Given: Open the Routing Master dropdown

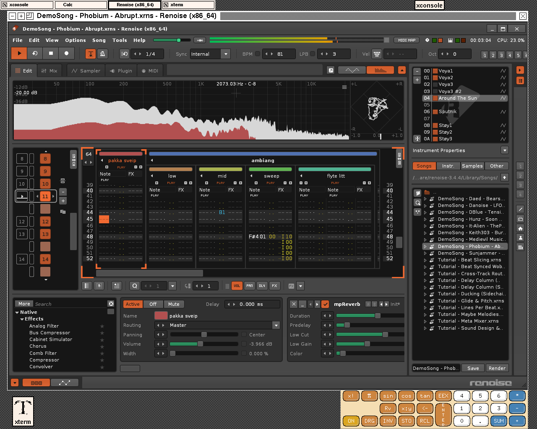Looking at the screenshot, I should point(276,325).
